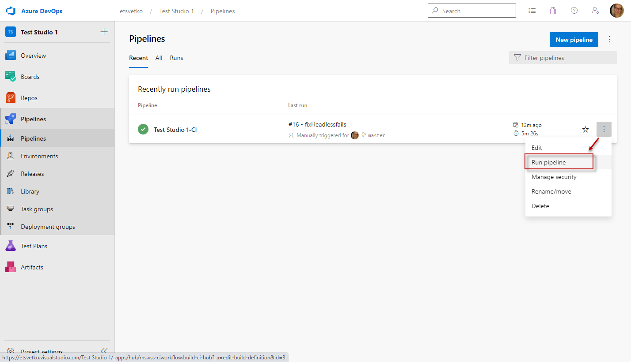
Task: Click the Task groups icon in sidebar
Action: 11,209
